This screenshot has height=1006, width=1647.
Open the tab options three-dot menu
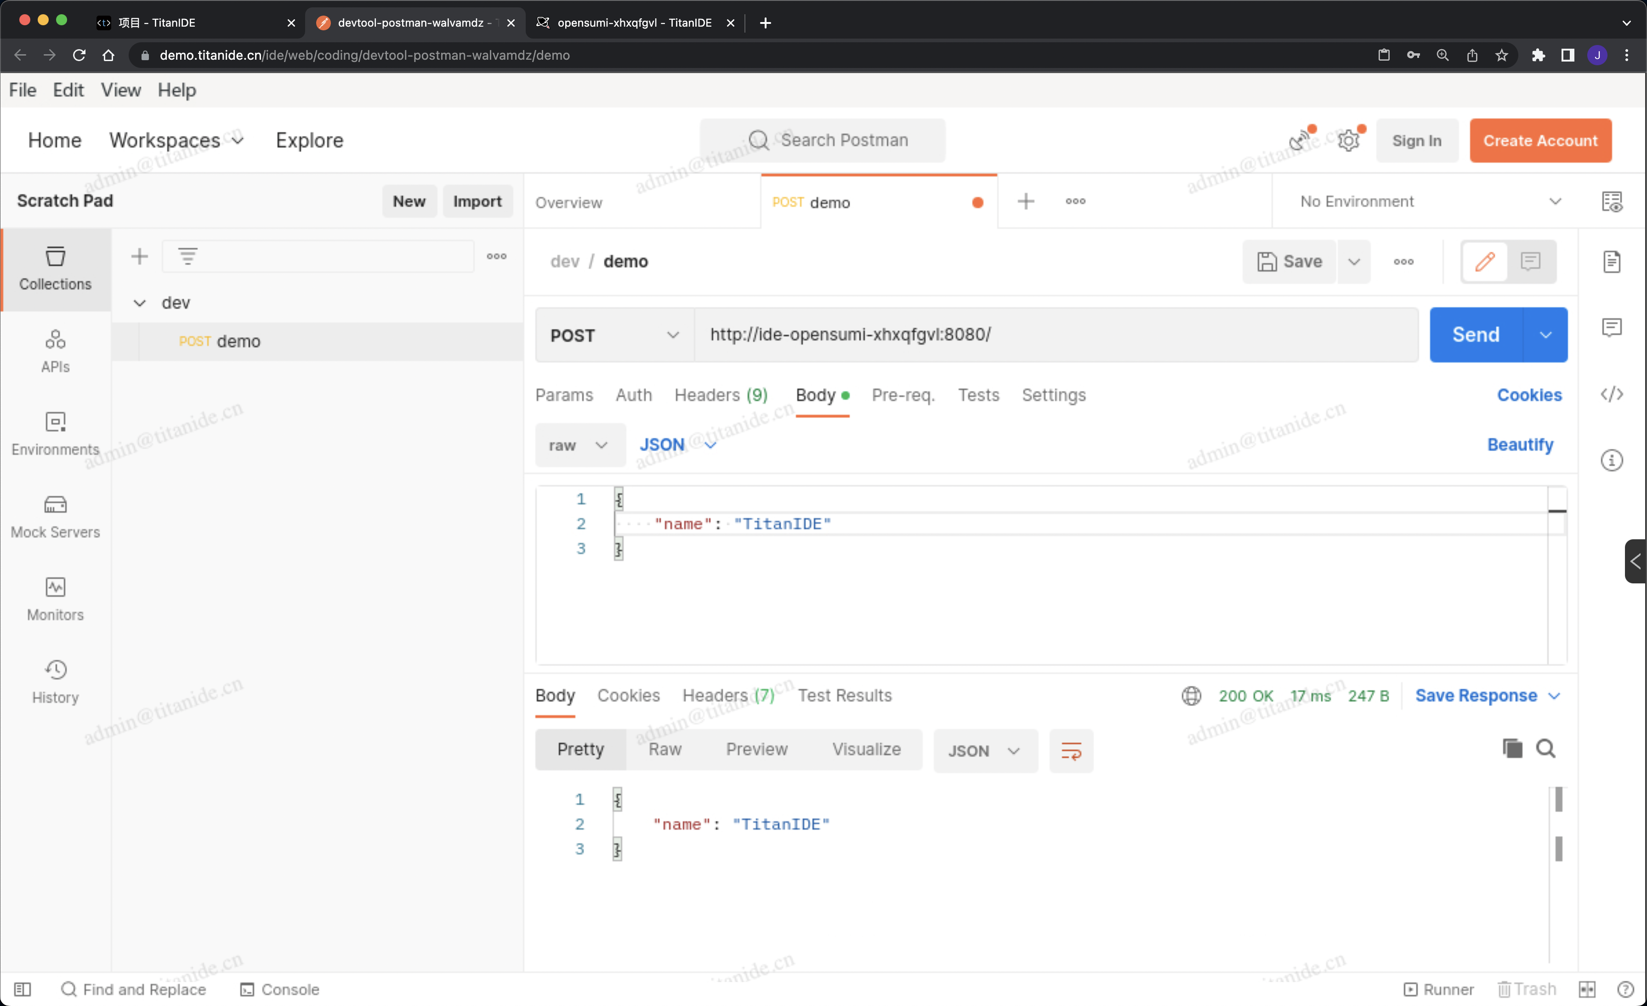click(1075, 201)
